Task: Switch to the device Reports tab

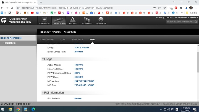Action: click(77, 39)
